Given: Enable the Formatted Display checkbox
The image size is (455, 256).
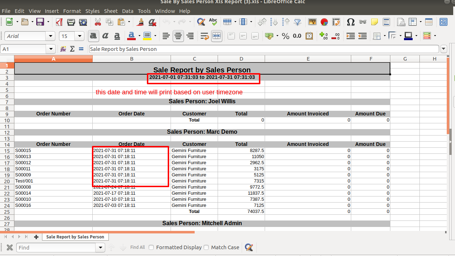Looking at the screenshot, I should 152,247.
